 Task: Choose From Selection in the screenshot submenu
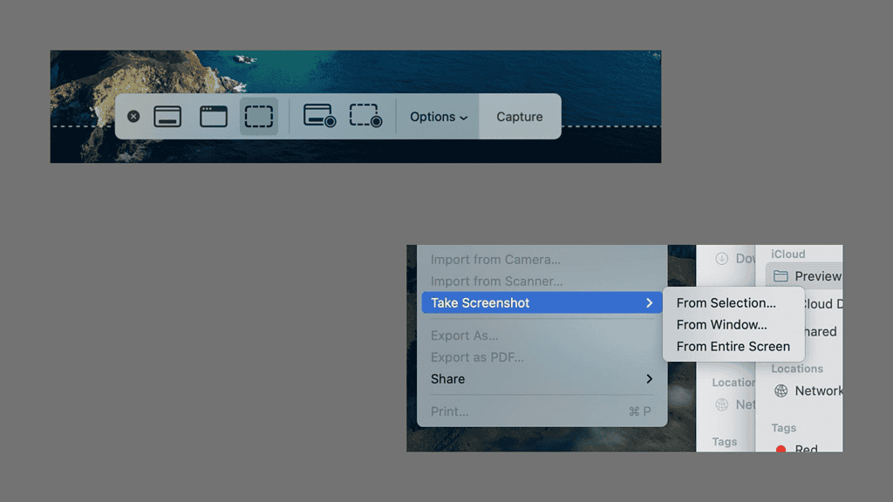tap(726, 302)
